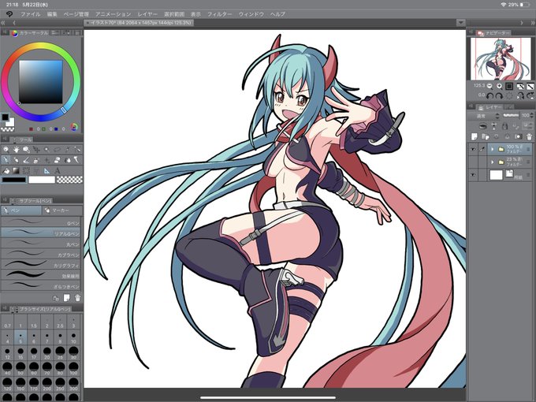Open the ファイル menu

point(31,14)
